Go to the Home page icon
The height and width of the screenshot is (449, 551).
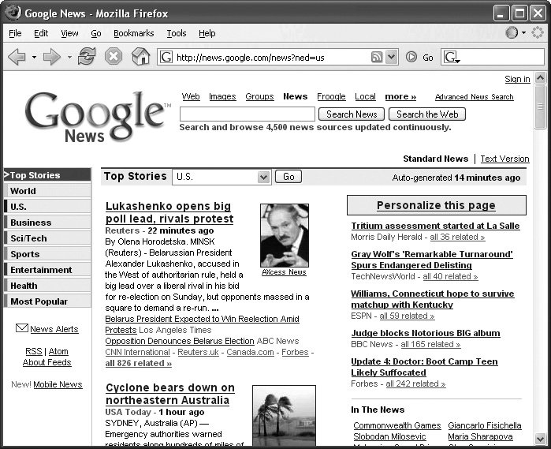140,57
